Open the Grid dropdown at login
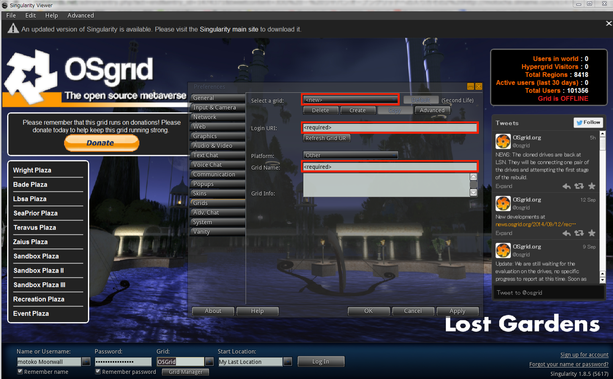Screen dimensions: 613x379 tap(209, 361)
